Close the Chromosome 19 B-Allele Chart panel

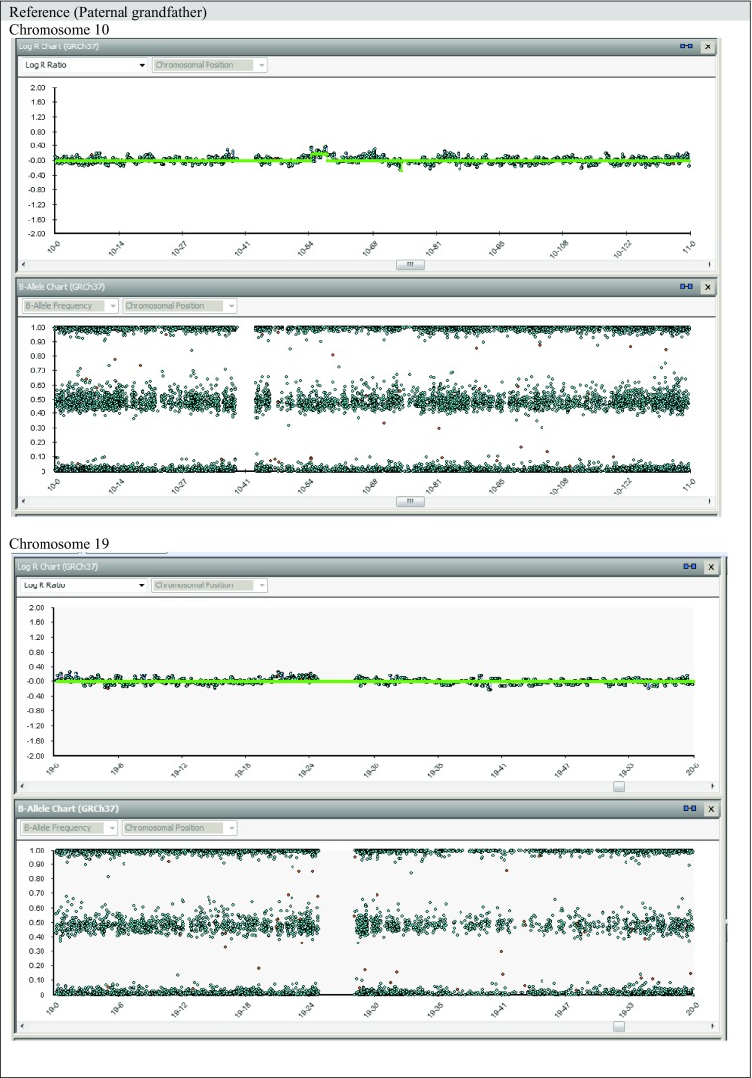(710, 808)
